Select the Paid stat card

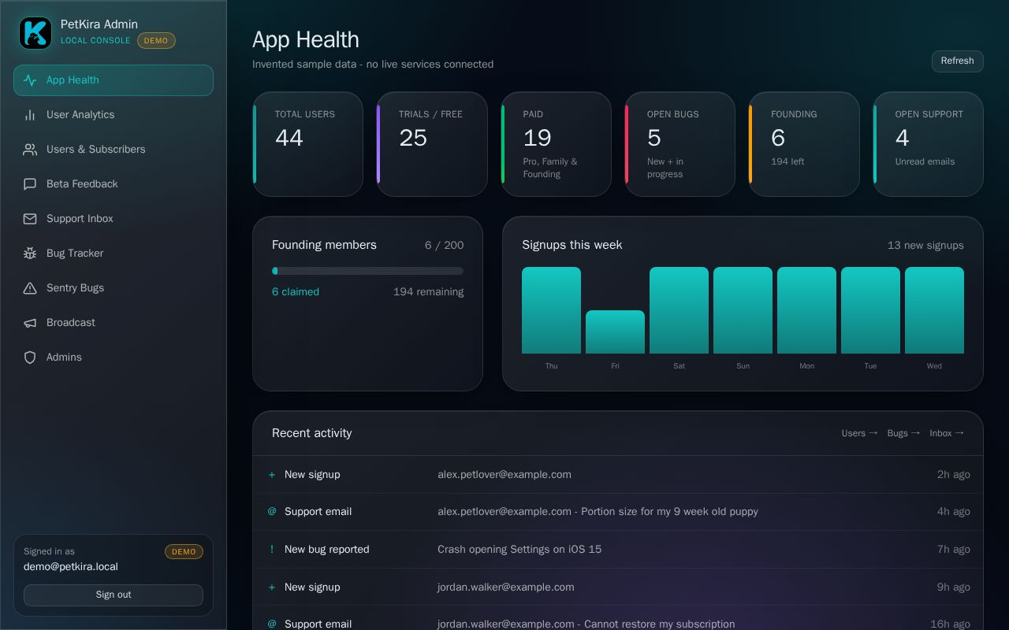coord(556,144)
